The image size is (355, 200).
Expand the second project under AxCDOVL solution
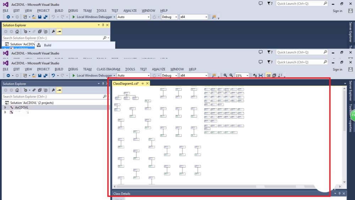(5, 112)
